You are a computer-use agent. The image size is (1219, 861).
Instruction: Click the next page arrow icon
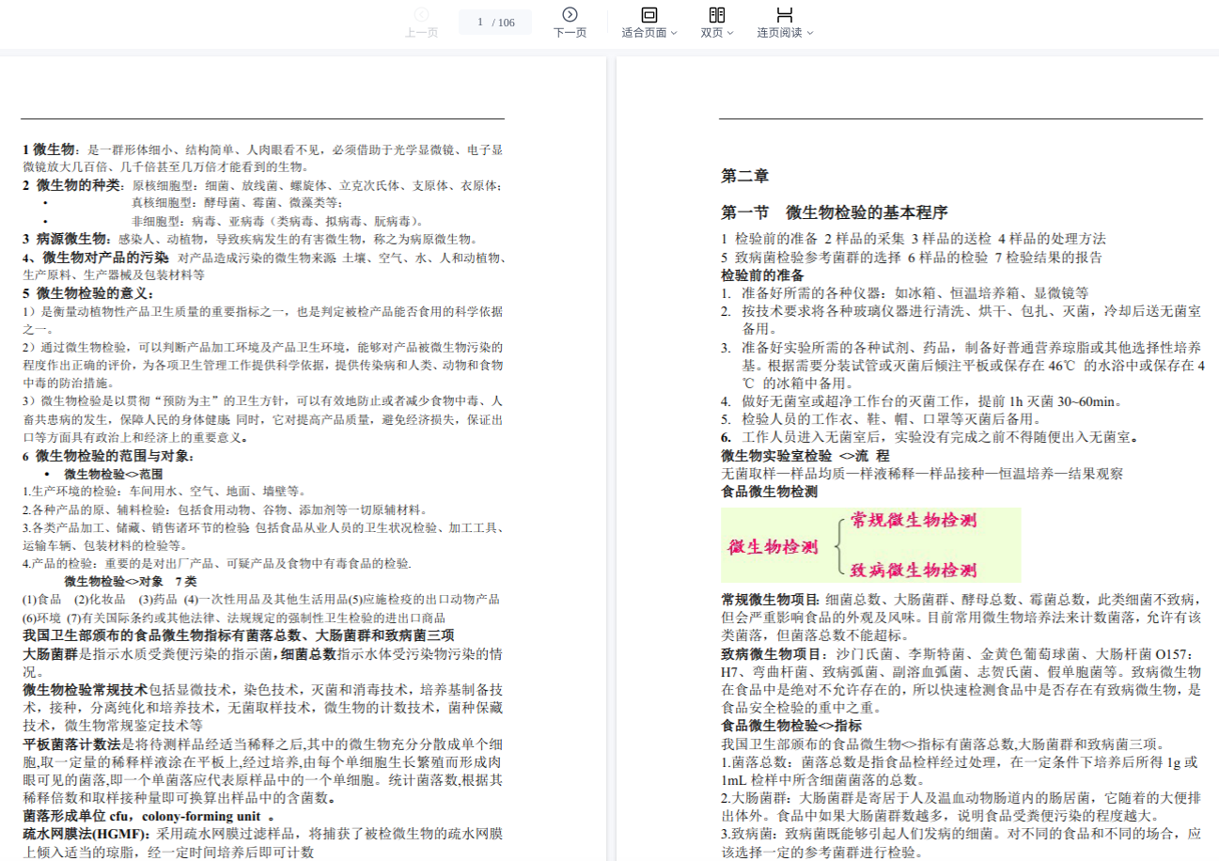tap(570, 14)
